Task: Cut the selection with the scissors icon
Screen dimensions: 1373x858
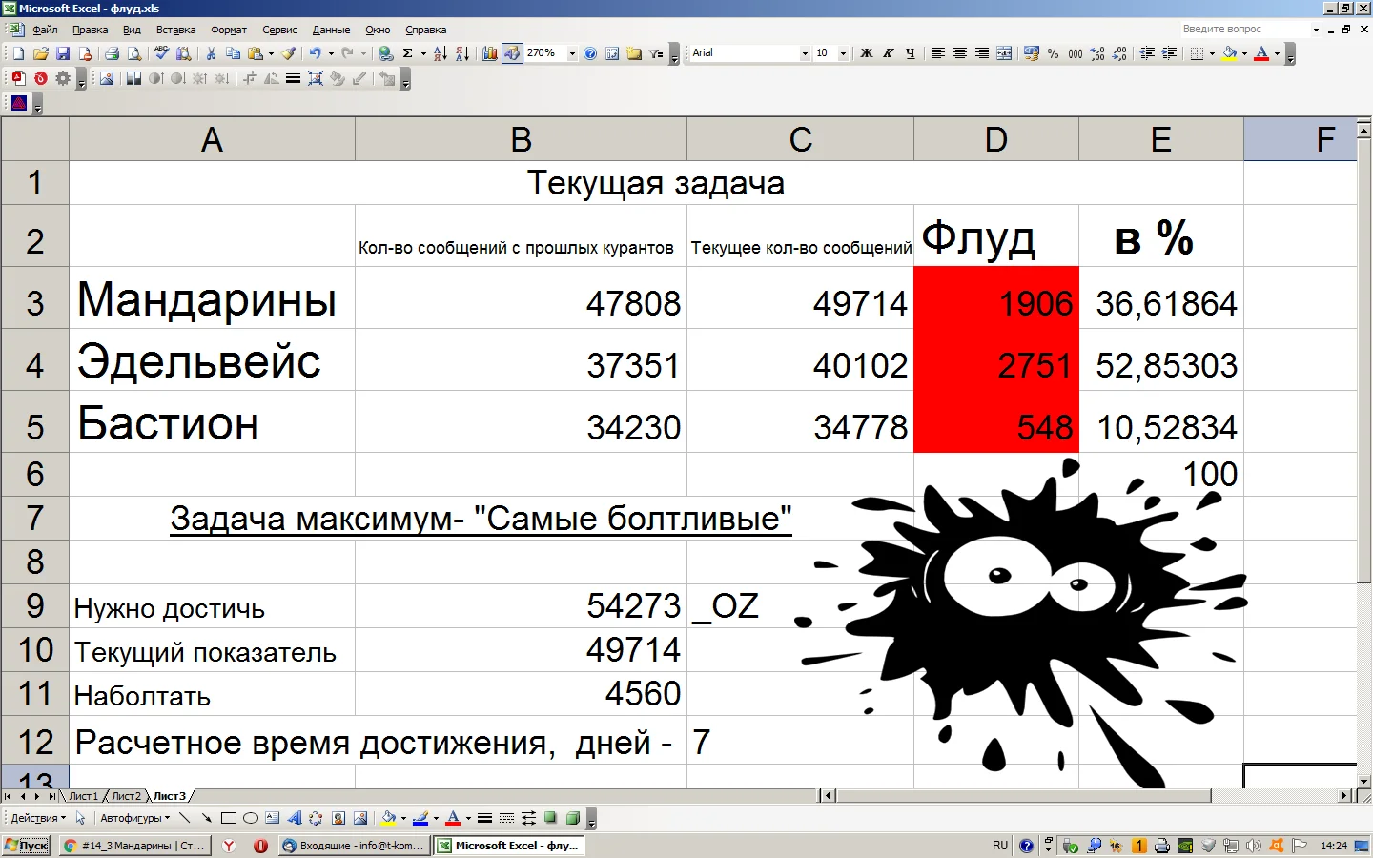Action: click(x=211, y=53)
